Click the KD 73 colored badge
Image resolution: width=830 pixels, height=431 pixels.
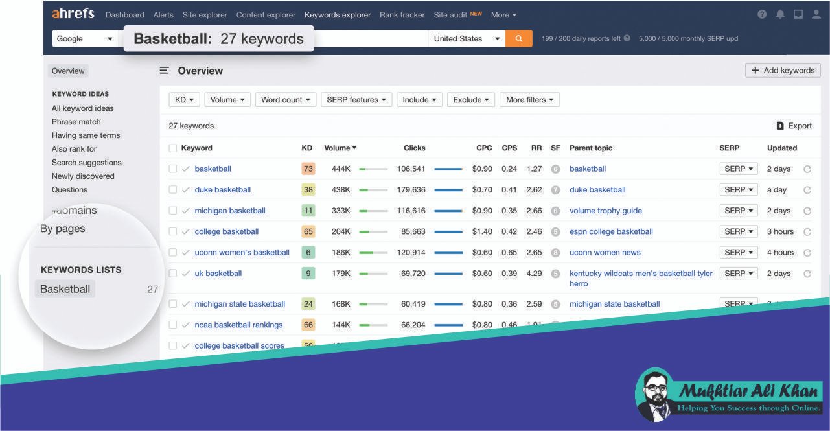(x=308, y=169)
